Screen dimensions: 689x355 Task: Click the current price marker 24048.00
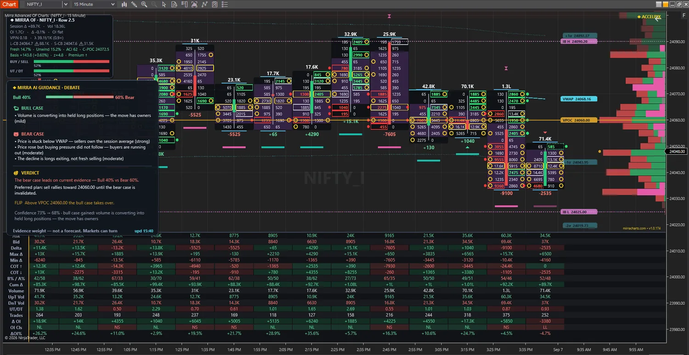[x=677, y=151]
